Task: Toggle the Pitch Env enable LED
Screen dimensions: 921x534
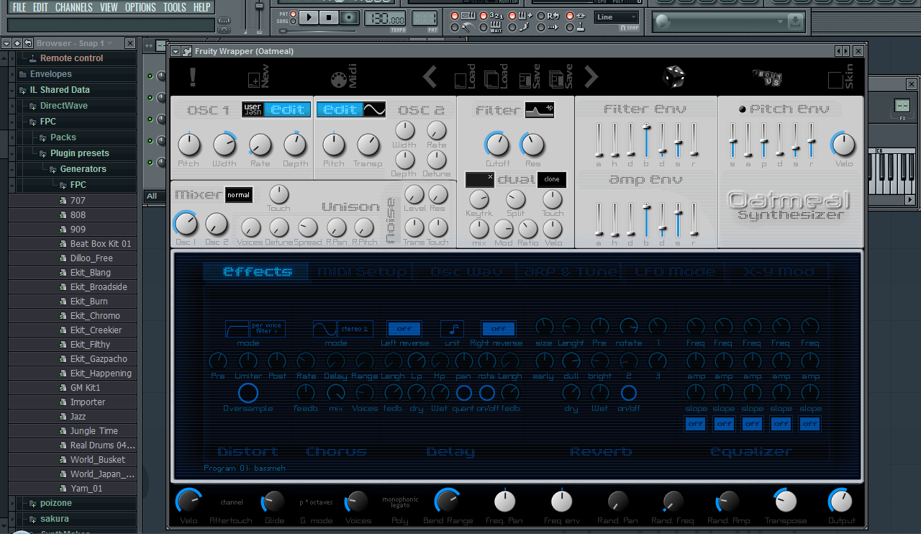Action: (743, 109)
